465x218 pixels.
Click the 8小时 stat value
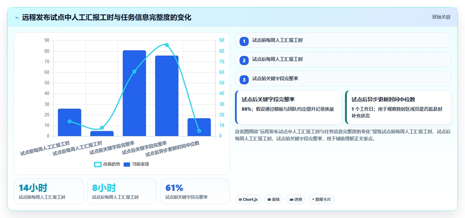[x=104, y=188]
